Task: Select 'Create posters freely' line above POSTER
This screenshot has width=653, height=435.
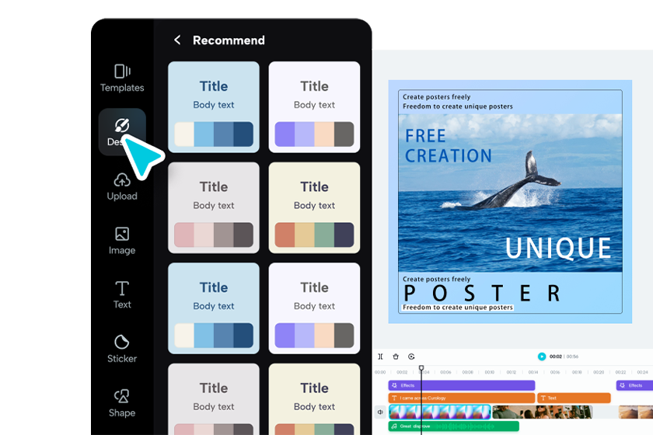Action: [x=436, y=279]
